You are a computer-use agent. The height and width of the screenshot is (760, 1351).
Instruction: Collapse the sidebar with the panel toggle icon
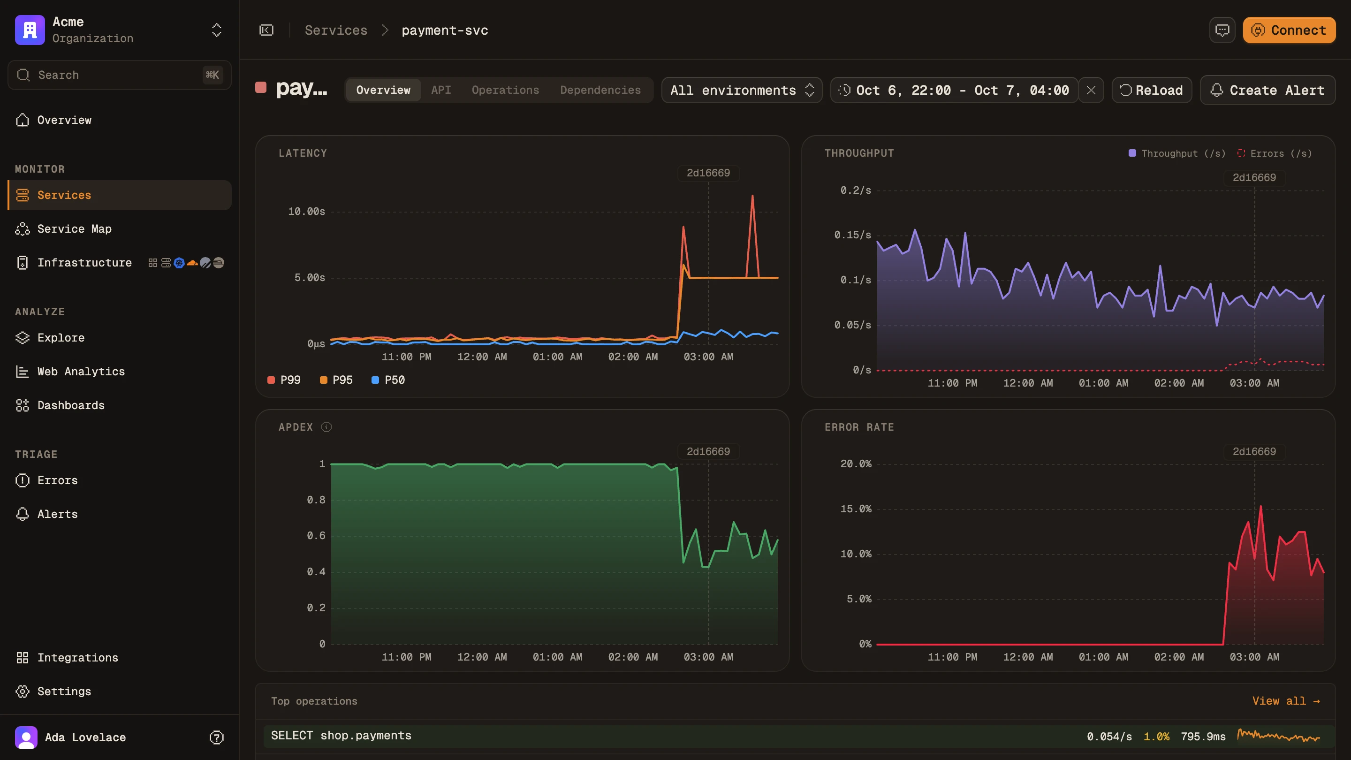pyautogui.click(x=266, y=30)
